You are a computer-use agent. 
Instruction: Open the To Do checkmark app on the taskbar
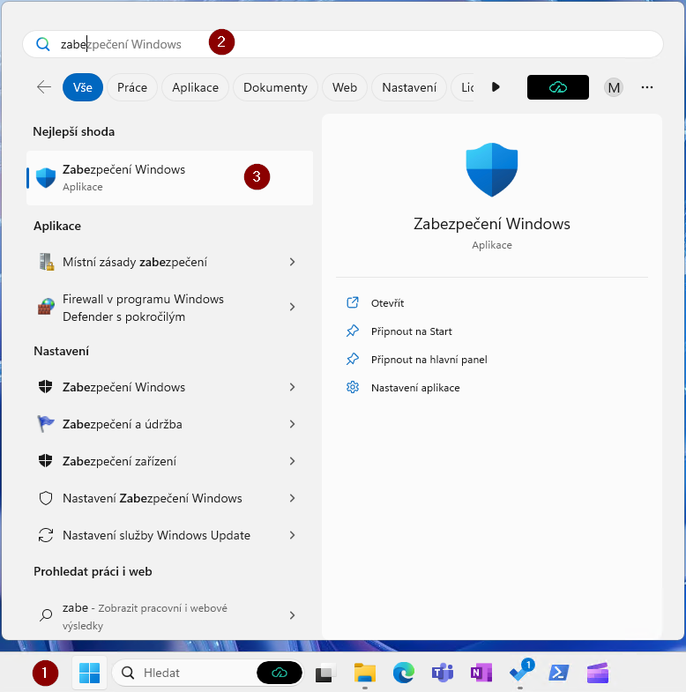pyautogui.click(x=520, y=672)
